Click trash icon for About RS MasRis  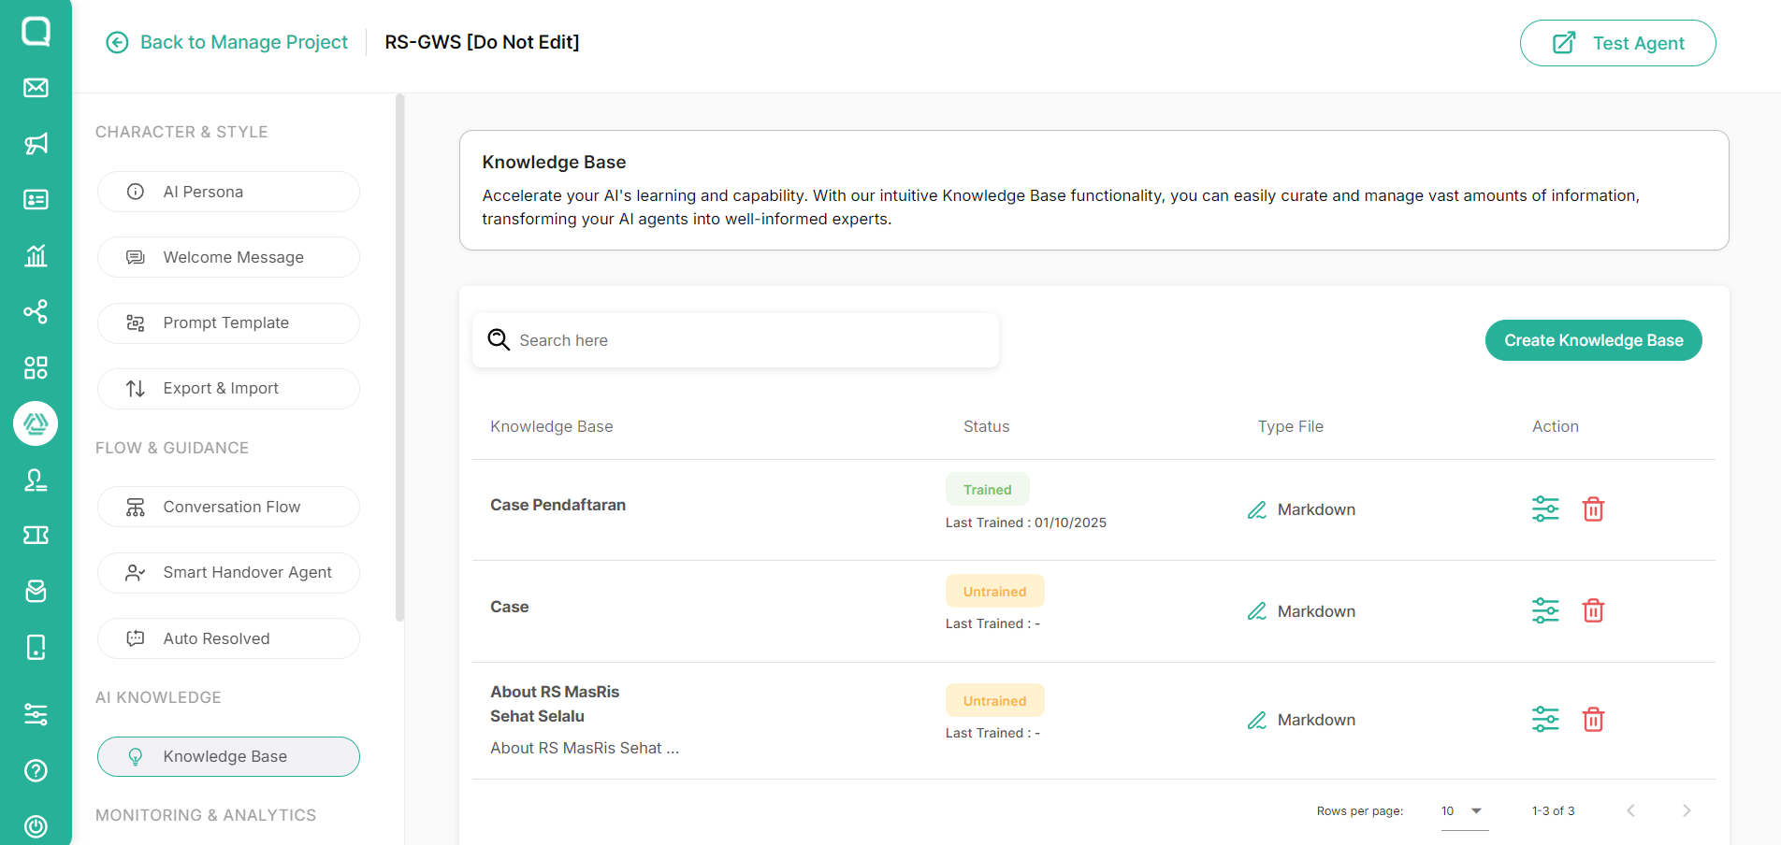(x=1593, y=720)
